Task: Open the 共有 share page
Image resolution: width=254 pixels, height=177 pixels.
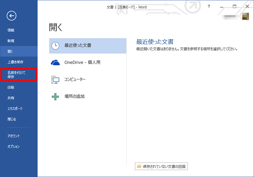Action: tap(11, 98)
